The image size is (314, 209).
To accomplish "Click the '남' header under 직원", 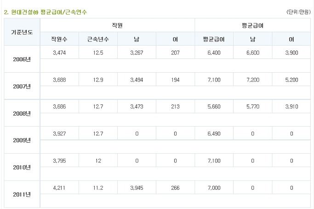I will point(137,39).
